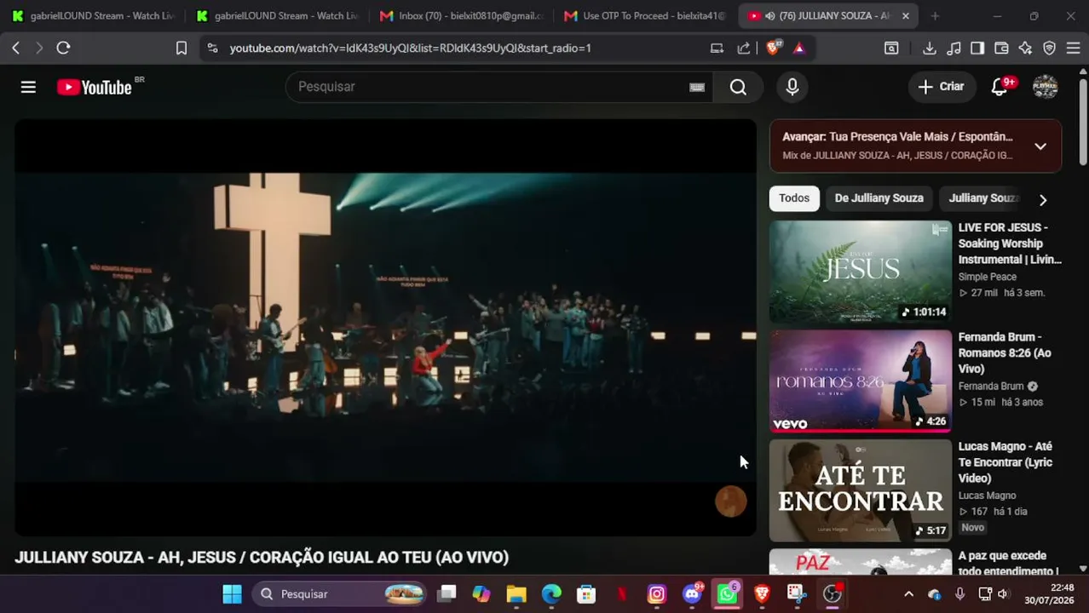The height and width of the screenshot is (613, 1089).
Task: Bookmark this page
Action: [x=181, y=48]
